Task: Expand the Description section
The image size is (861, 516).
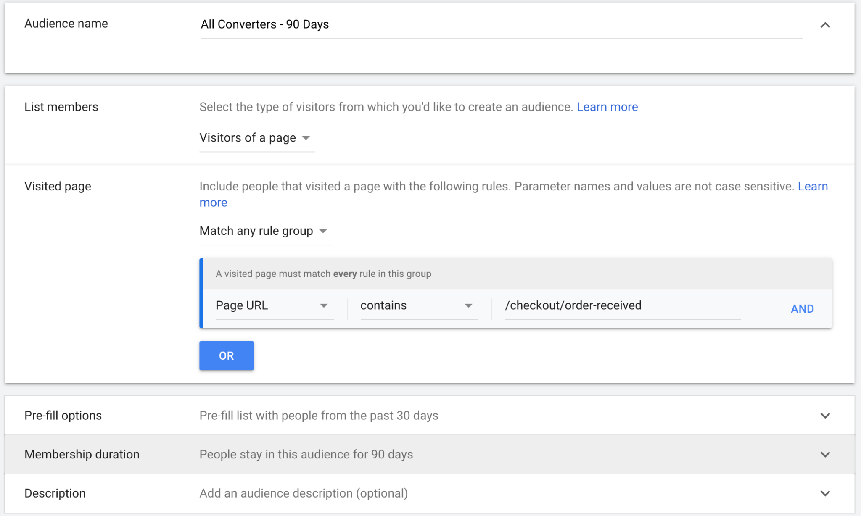Action: 825,493
